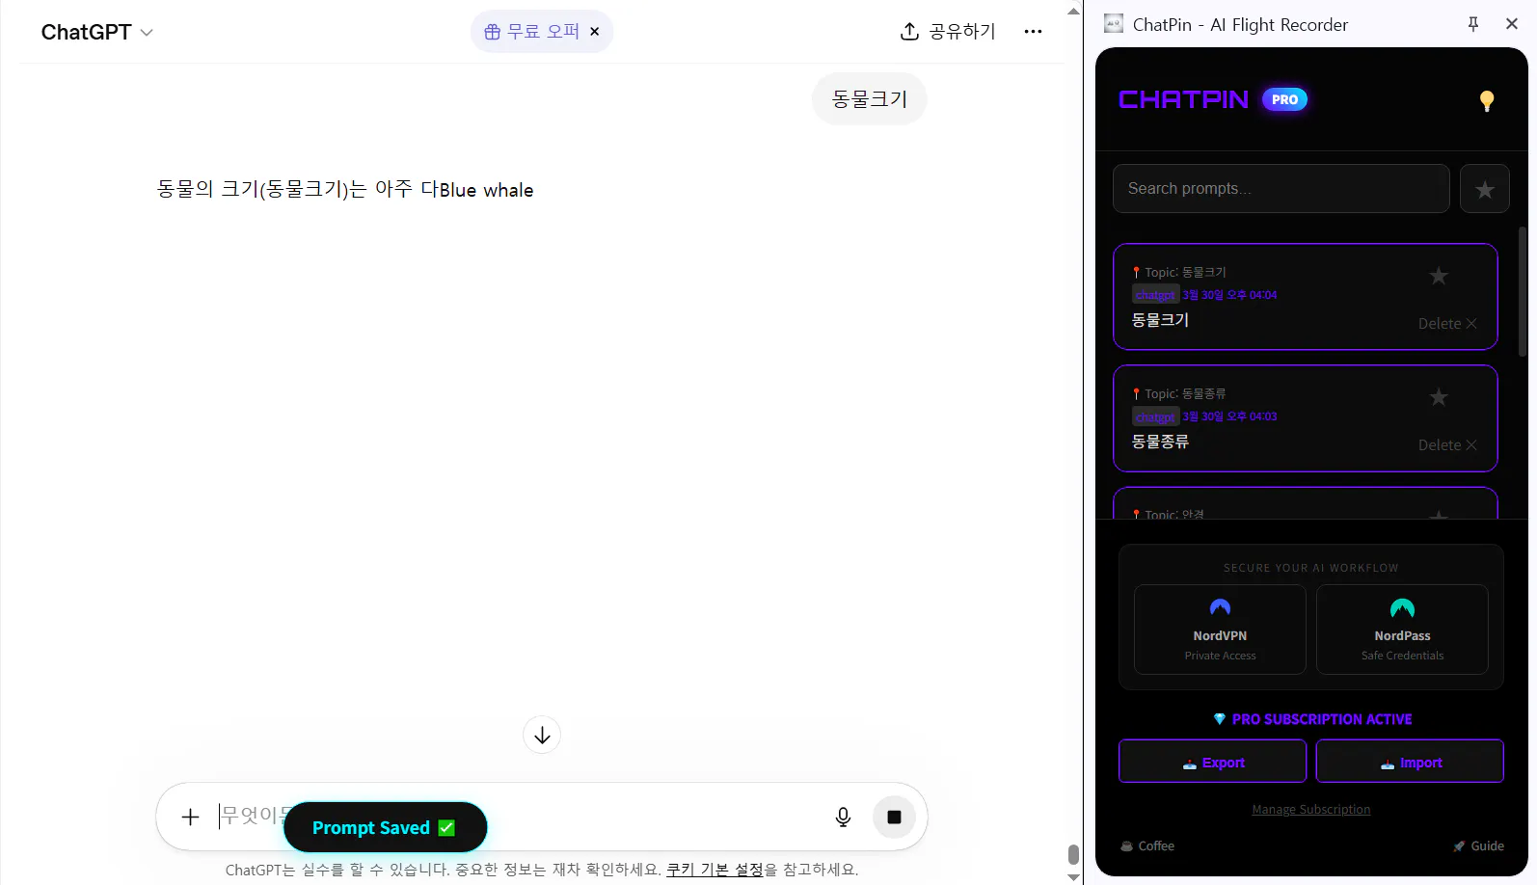This screenshot has height=885, width=1537.
Task: Click the lightbulb icon in ChatPin header
Action: 1487,100
